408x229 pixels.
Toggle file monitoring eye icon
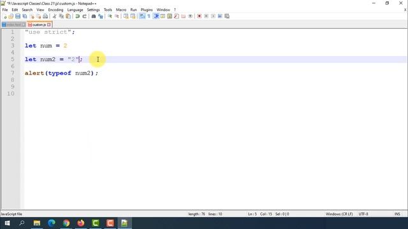[190, 17]
